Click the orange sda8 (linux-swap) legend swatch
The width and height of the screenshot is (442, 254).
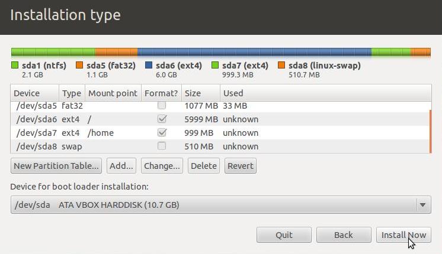coord(281,65)
